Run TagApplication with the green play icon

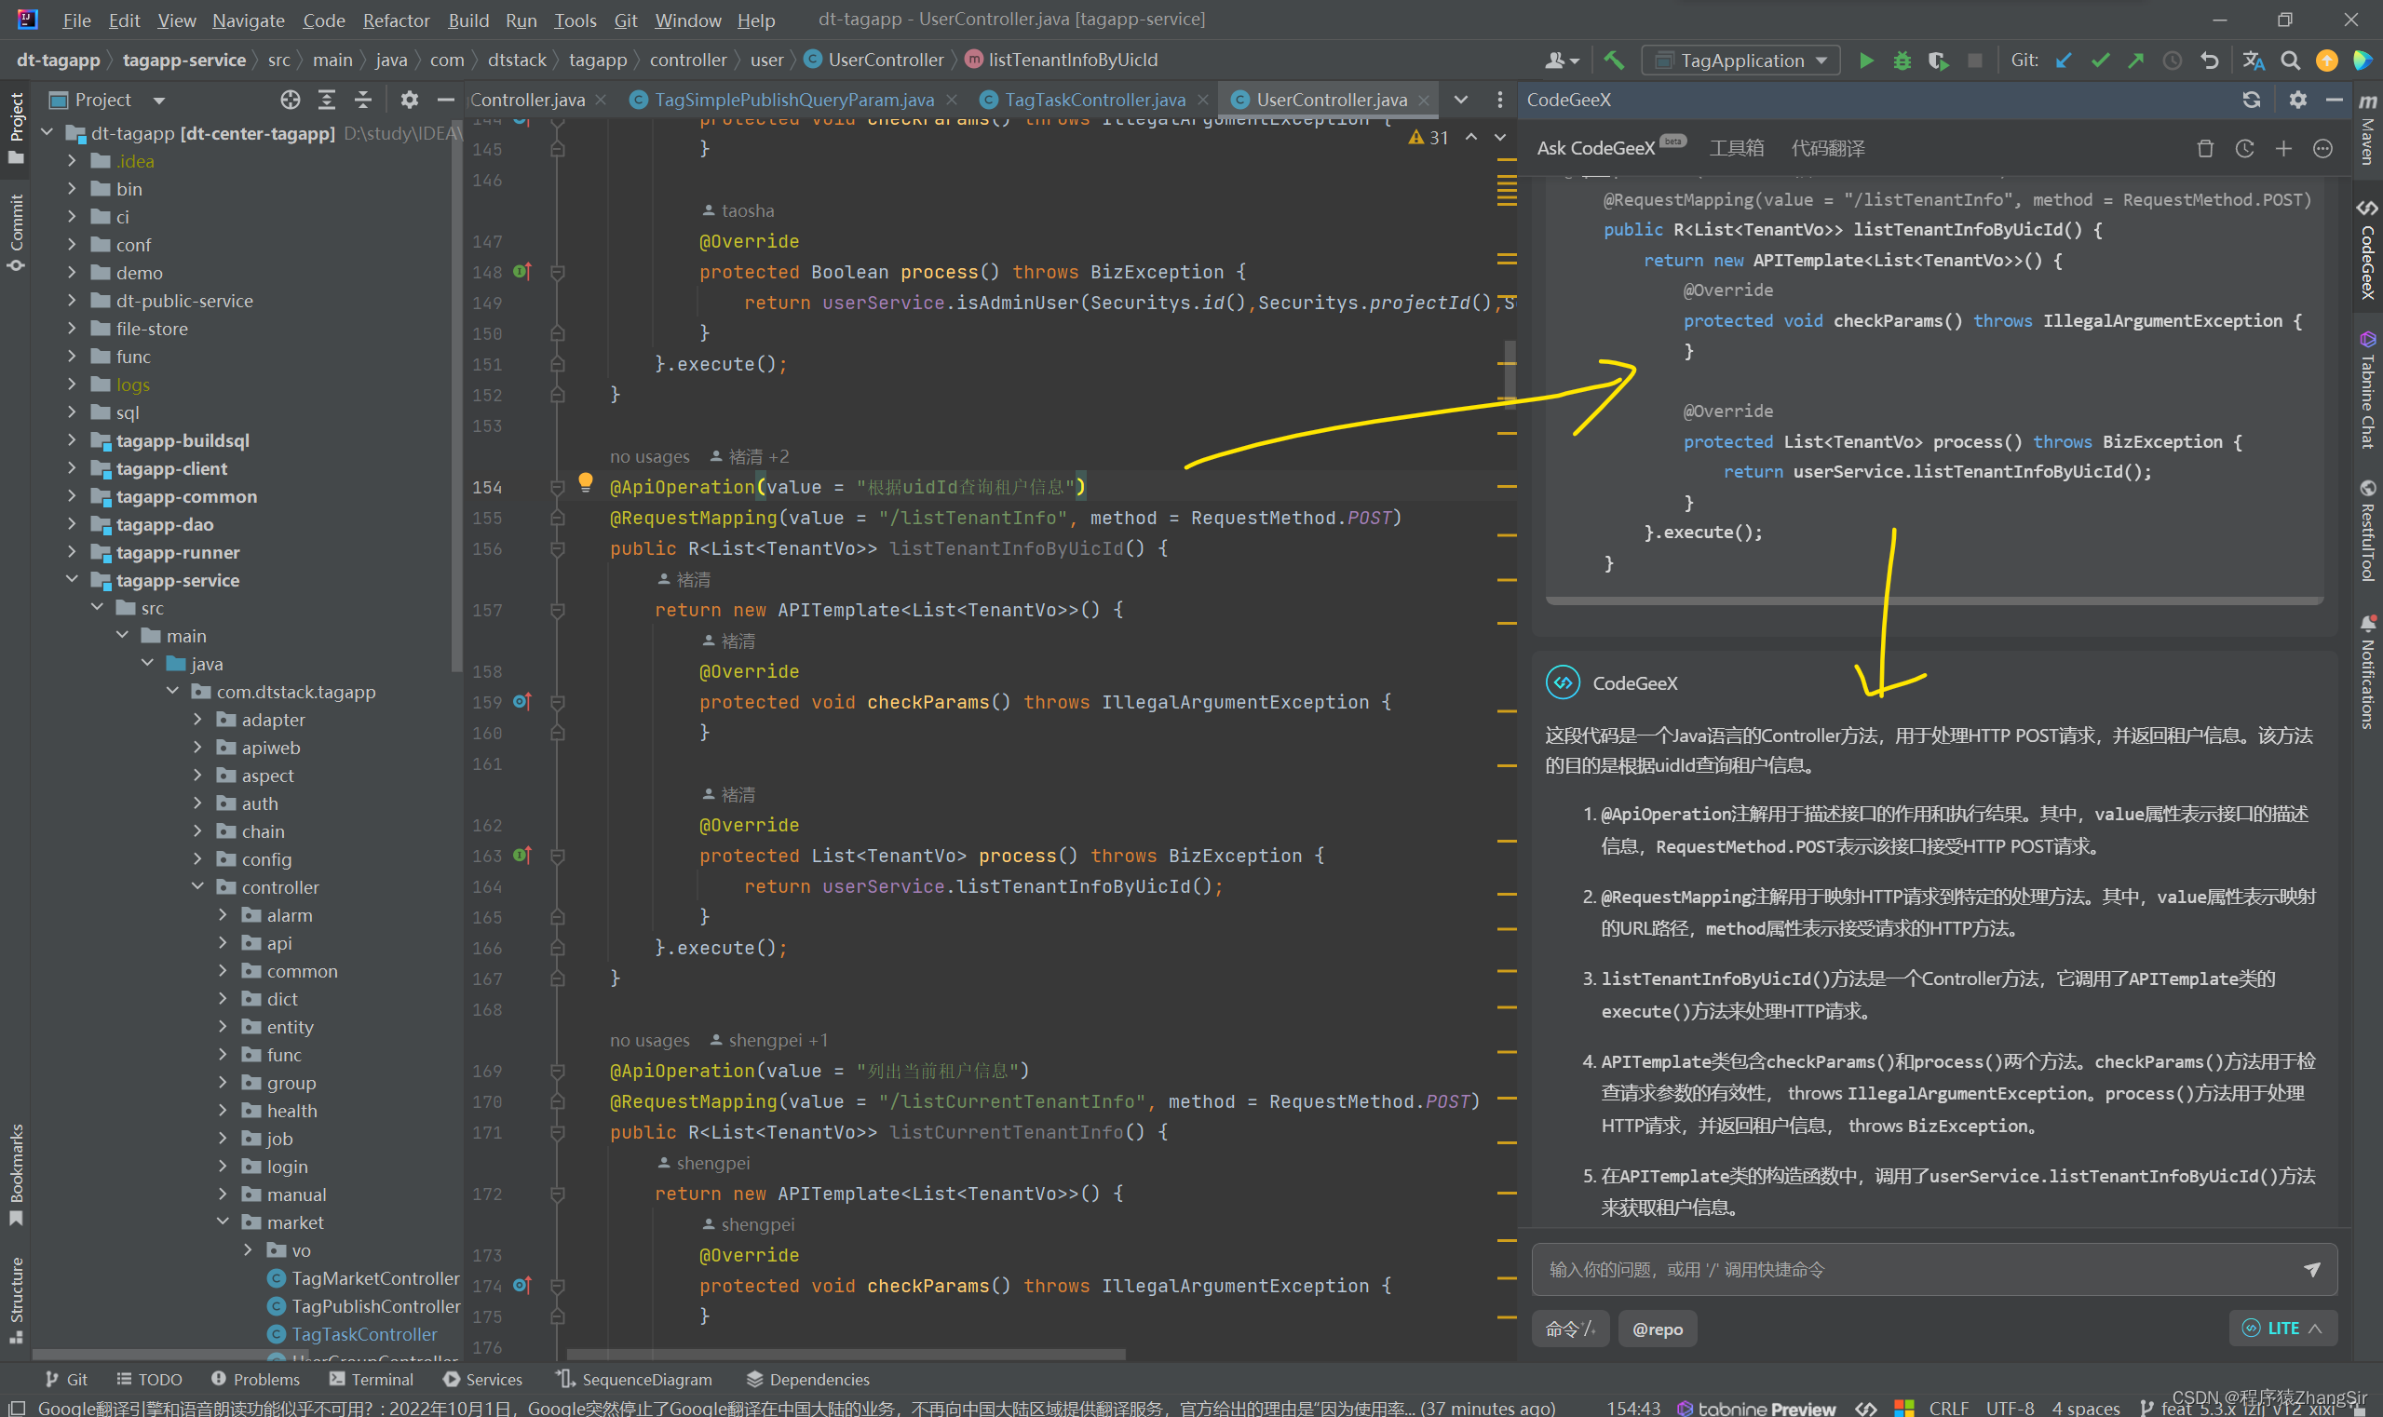click(1864, 61)
